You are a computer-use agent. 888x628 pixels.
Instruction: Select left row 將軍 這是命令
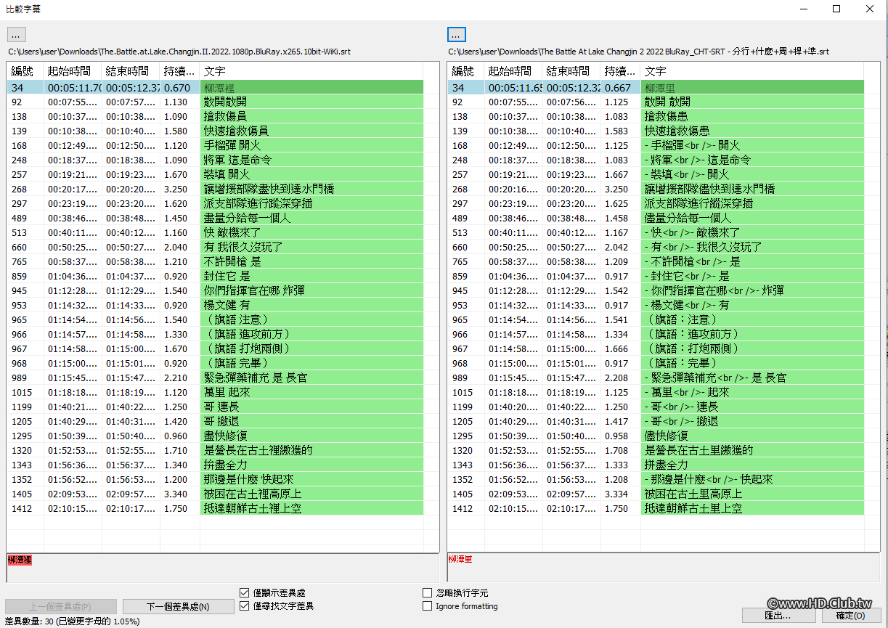coord(215,160)
